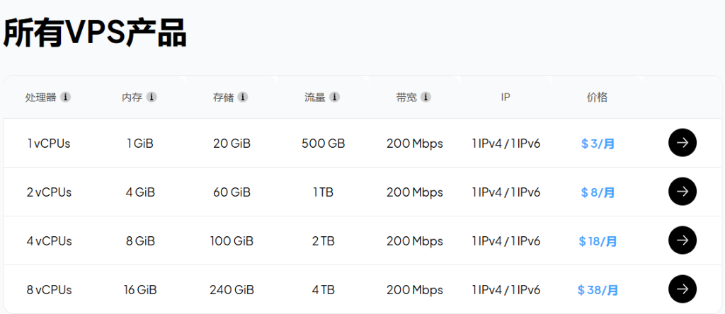Click the $18/月 price text
The width and height of the screenshot is (725, 314).
pos(598,241)
